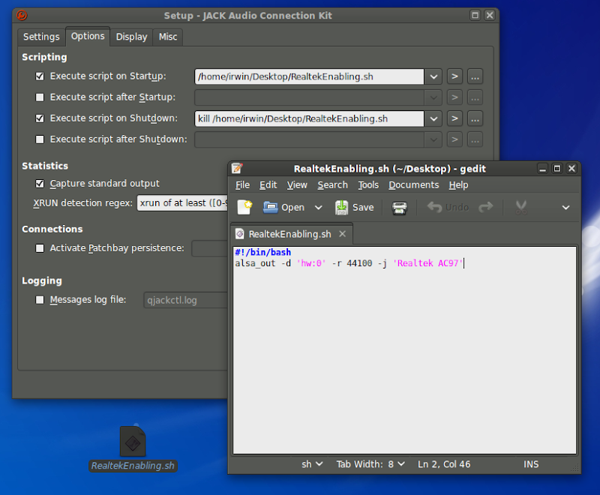Switch to the Options tab
600x495 pixels.
point(88,36)
